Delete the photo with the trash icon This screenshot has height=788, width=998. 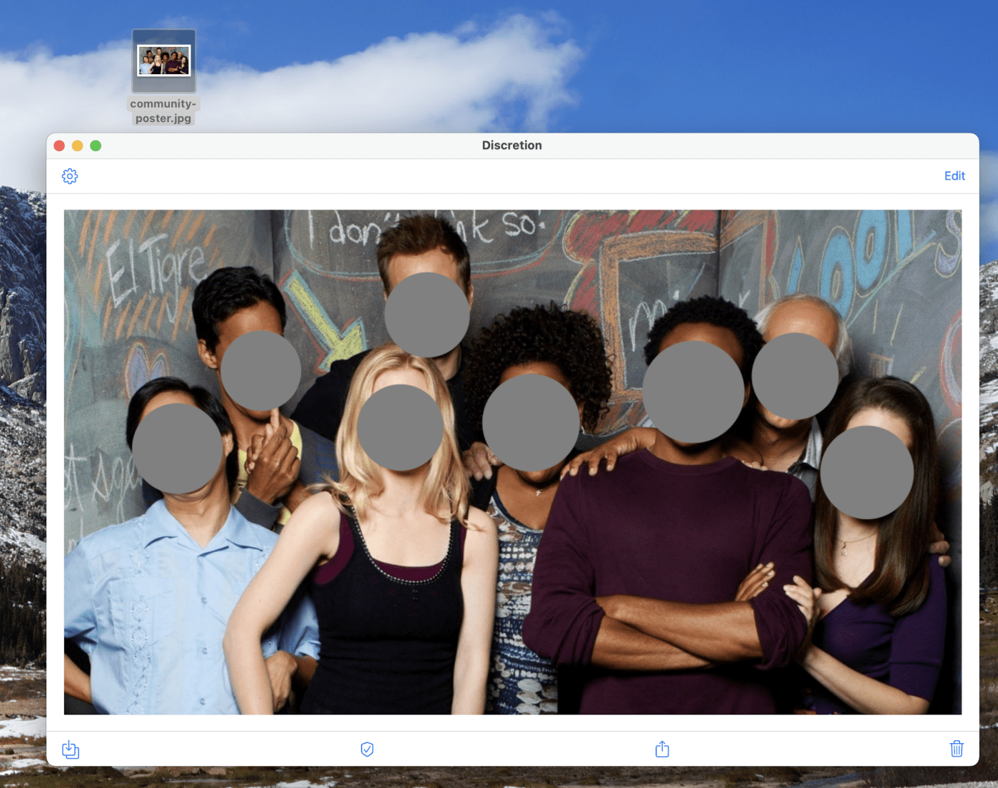tap(957, 749)
